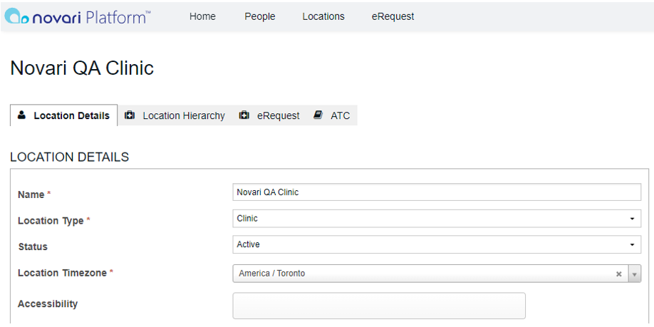This screenshot has height=327, width=654.
Task: Open the eRequest tab under Novari QA Clinic
Action: pos(269,115)
